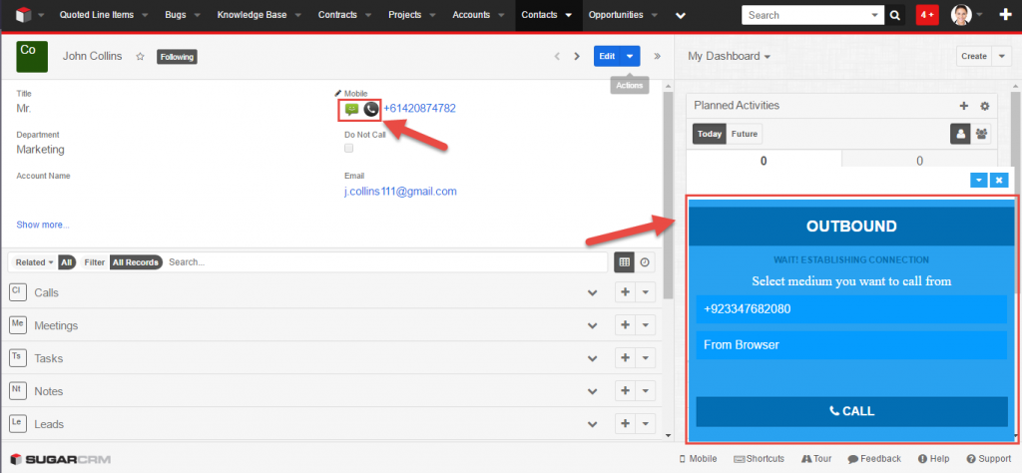1022x473 pixels.
Task: Switch to the list grid view icon
Action: (x=625, y=261)
